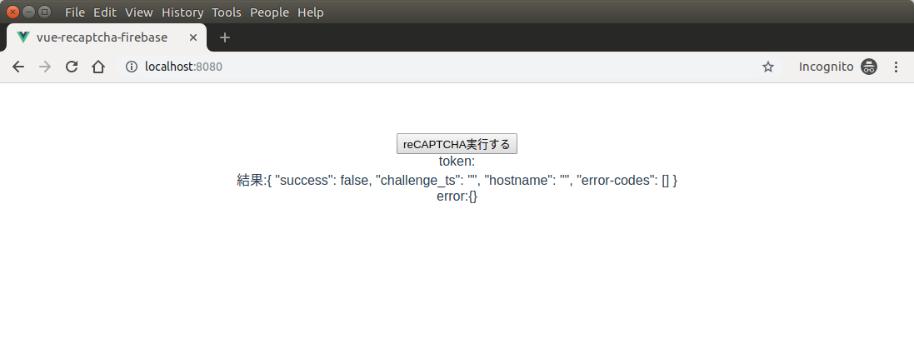Screen dimensions: 914x343
Task: Click the Incognito mode icon
Action: pos(869,67)
